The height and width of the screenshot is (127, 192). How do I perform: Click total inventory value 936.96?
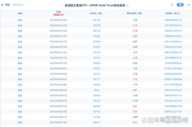coord(97,36)
